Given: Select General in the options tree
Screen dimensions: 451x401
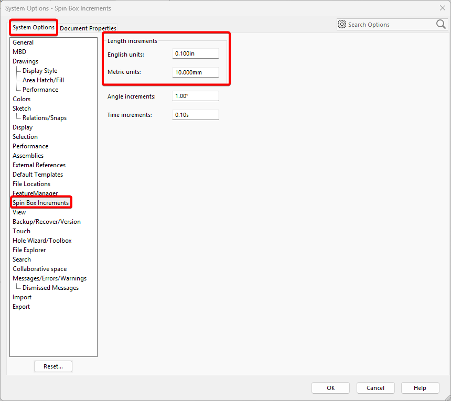Looking at the screenshot, I should (23, 42).
